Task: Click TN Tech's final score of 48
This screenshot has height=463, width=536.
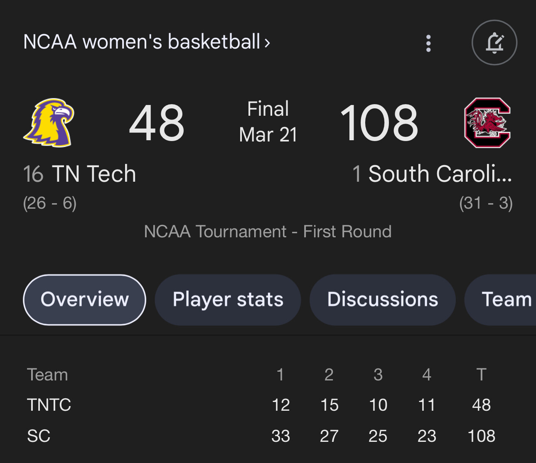Action: click(157, 123)
